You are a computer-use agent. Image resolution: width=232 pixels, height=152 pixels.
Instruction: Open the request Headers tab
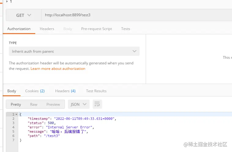(x=47, y=29)
